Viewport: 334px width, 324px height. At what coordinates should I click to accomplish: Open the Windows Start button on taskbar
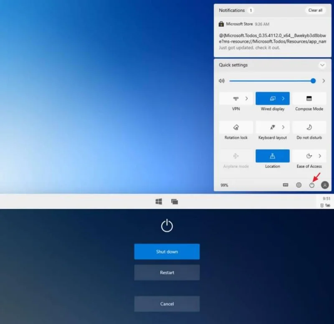point(159,201)
